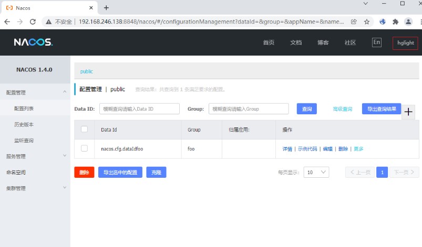Click the plus icon to create configuration
The width and height of the screenshot is (422, 247).
(408, 112)
